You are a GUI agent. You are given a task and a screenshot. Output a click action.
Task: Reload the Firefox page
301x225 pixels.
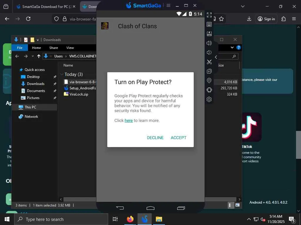28,19
